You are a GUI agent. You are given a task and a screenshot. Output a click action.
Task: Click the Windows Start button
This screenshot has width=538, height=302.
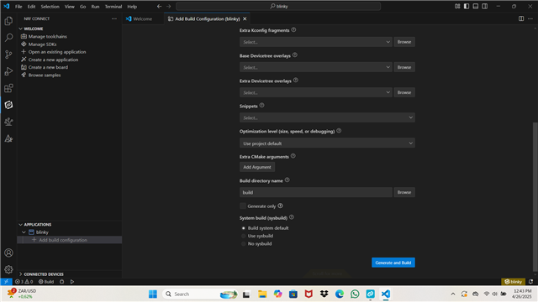[x=153, y=294]
